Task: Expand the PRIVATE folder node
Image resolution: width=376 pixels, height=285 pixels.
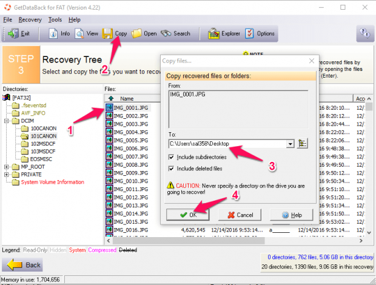Action: (7, 175)
